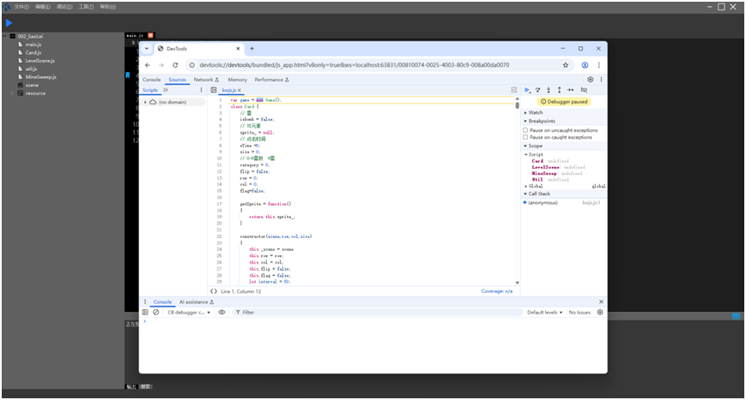Clear the console
The height and width of the screenshot is (400, 746).
155,313
